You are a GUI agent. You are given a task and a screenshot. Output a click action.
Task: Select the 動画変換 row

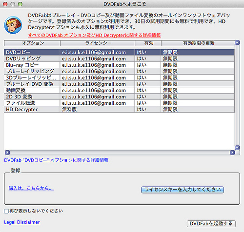tap(119, 90)
